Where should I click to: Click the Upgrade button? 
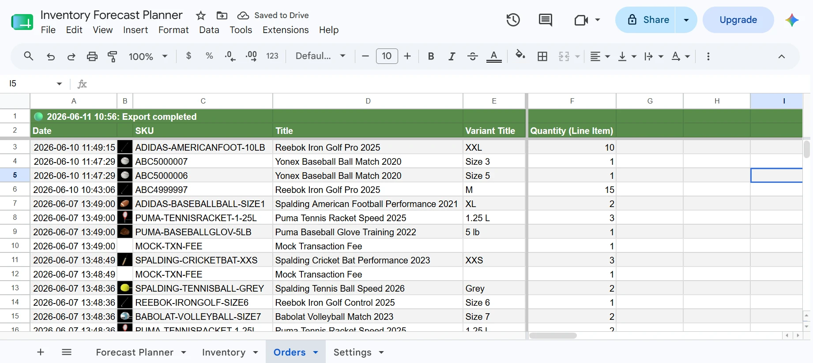coord(738,20)
